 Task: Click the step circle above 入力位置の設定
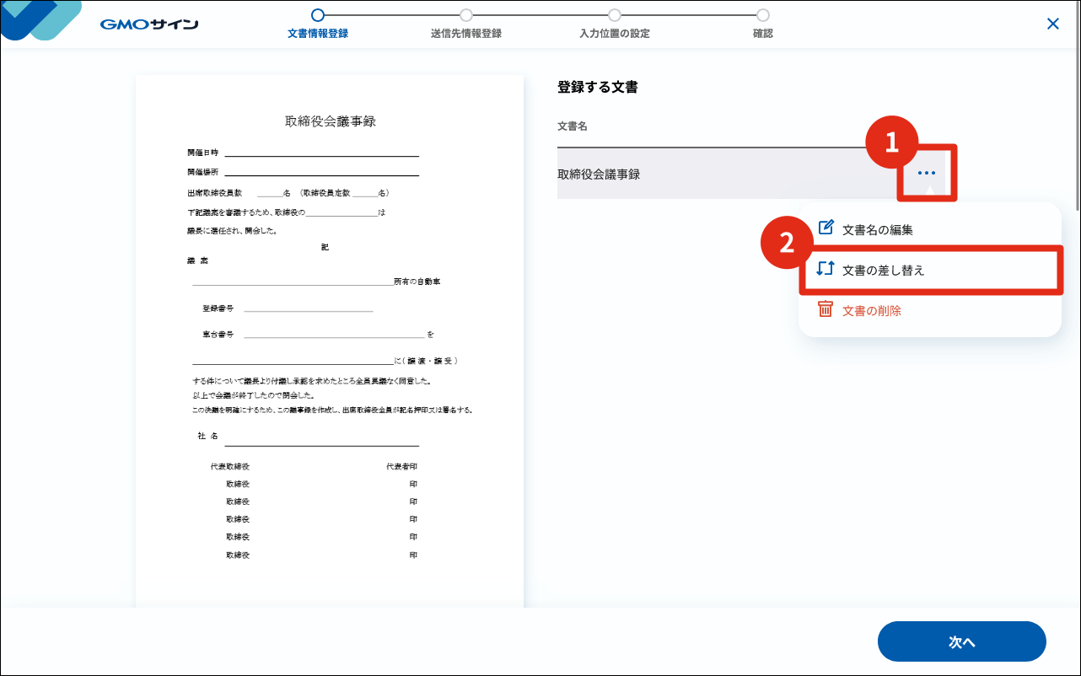coord(615,14)
